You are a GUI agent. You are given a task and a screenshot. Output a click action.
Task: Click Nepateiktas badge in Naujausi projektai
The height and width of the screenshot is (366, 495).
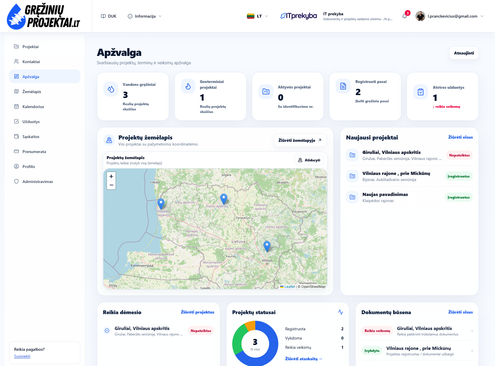tap(459, 155)
